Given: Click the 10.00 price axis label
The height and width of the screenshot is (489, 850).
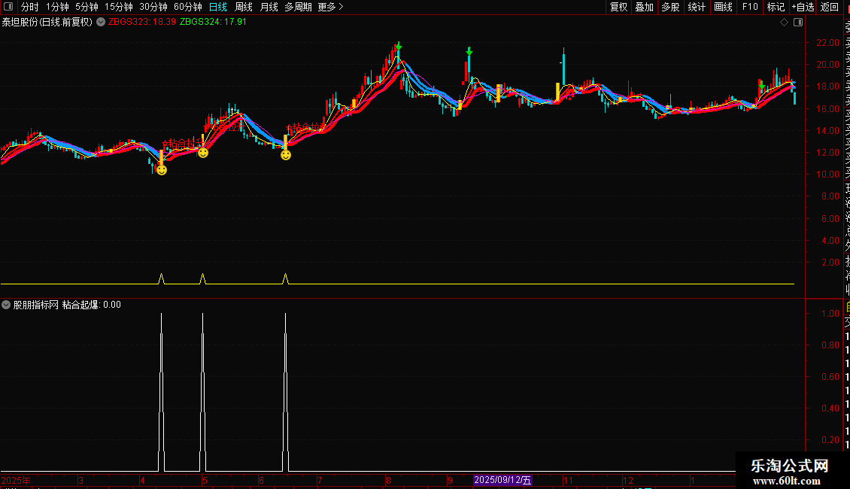Looking at the screenshot, I should pos(827,175).
